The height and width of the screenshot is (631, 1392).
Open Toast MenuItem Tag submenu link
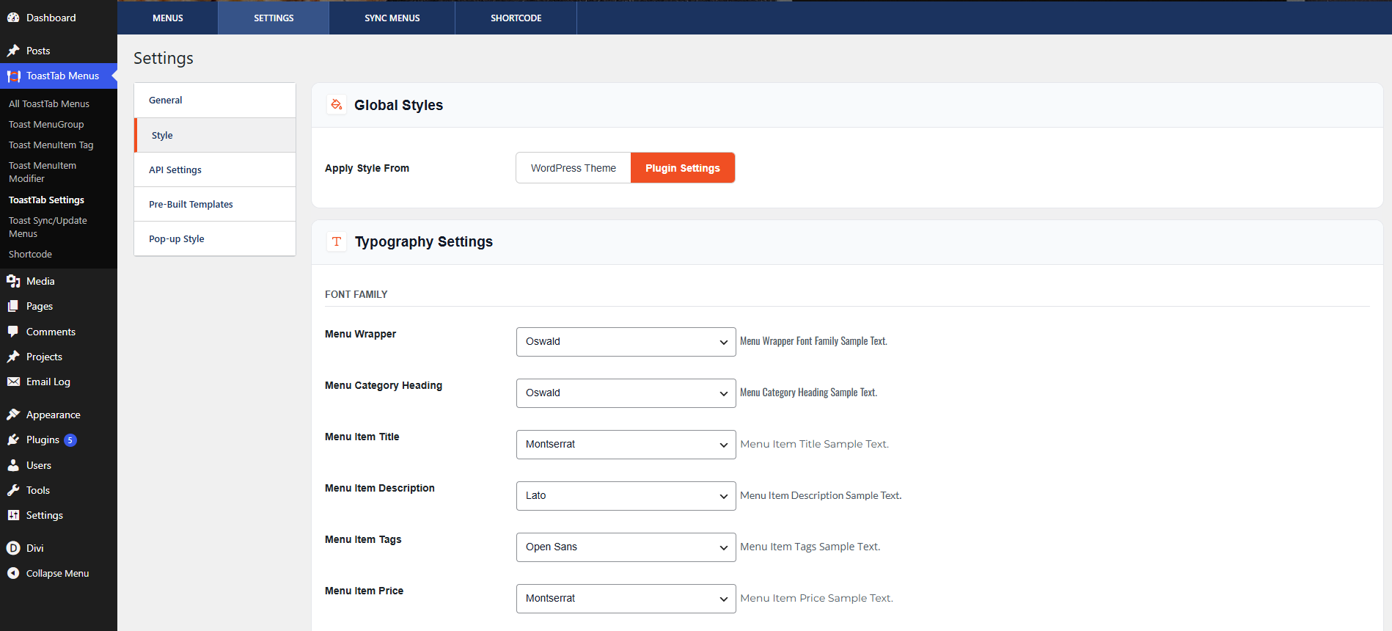pos(51,145)
